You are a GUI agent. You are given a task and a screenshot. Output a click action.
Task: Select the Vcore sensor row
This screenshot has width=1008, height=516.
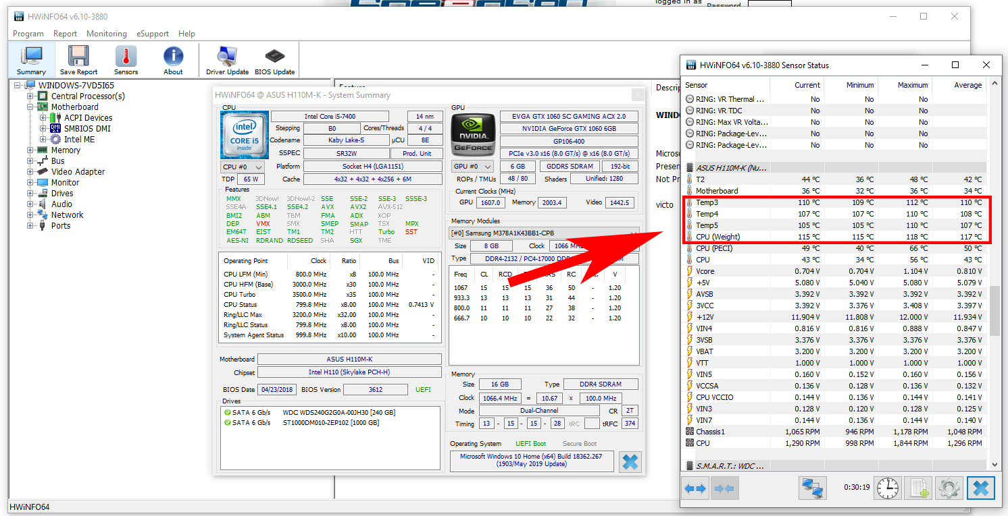point(834,271)
